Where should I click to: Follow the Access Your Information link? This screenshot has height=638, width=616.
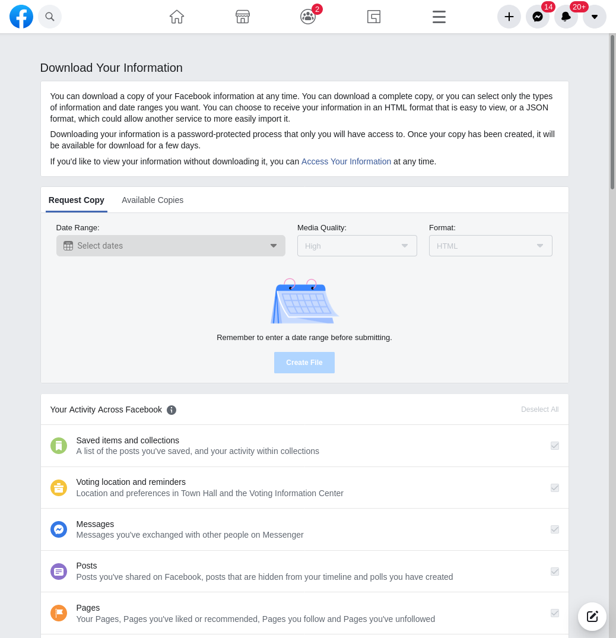tap(346, 161)
